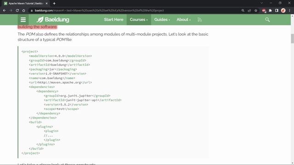The image size is (294, 165).
Task: Restore down the browser window
Action: click(280, 3)
